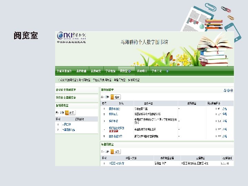The width and height of the screenshot is (248, 186).
Task: Click the 主办单位 column header in journal table
Action: 148,103
